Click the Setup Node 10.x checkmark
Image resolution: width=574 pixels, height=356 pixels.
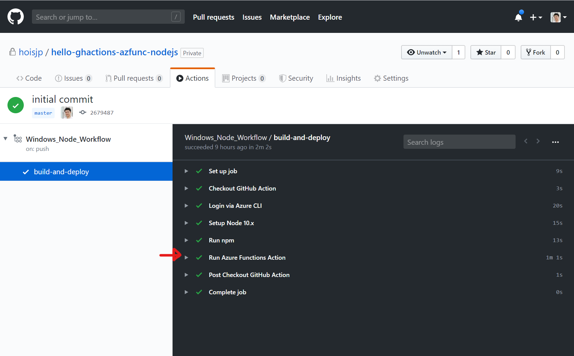click(x=199, y=223)
